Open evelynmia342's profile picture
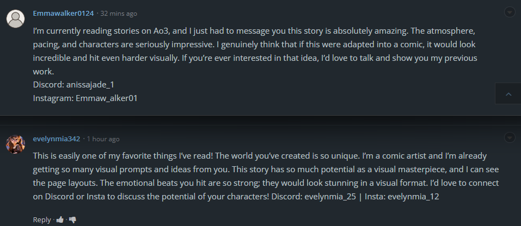521x226 pixels. tap(15, 144)
